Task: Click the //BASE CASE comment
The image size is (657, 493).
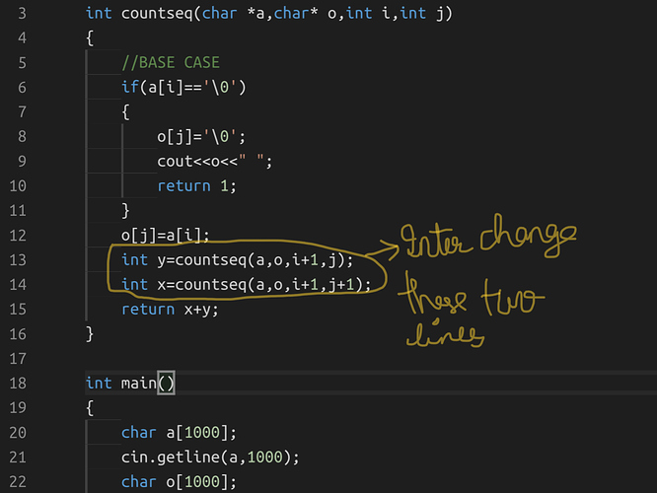Action: pos(171,63)
